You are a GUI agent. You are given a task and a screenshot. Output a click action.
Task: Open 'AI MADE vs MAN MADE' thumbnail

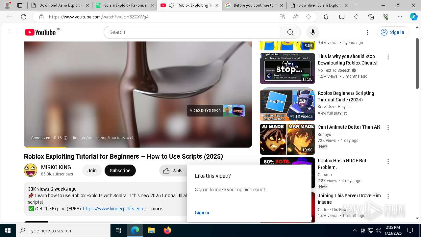pos(287,139)
